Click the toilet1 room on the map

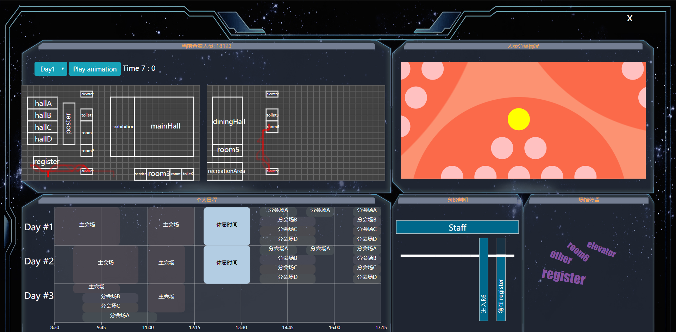(87, 115)
